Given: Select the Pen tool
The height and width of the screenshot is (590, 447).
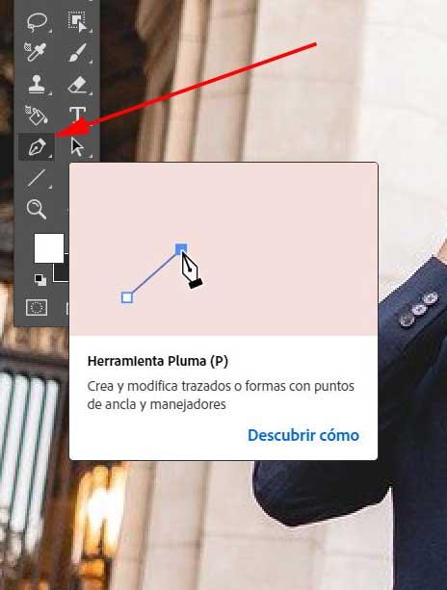Looking at the screenshot, I should tap(37, 146).
